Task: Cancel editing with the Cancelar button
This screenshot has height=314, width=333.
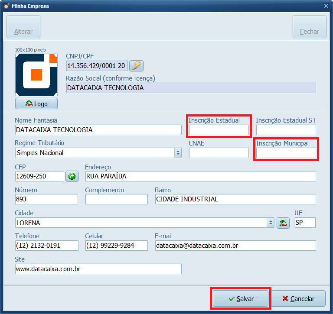Action: [x=298, y=299]
